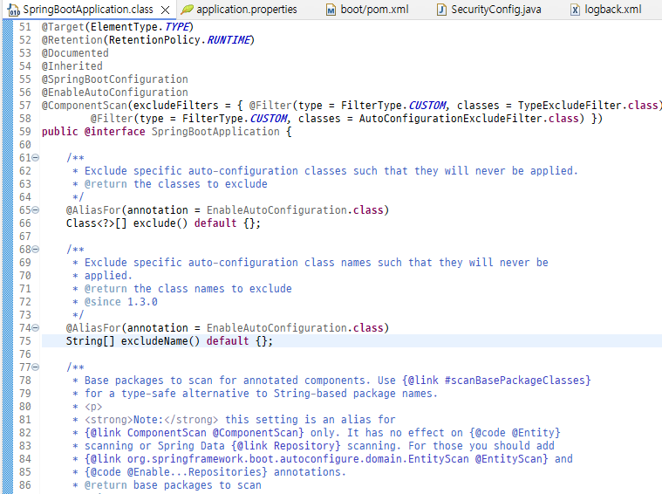Click the XML icon on logback.xml tab
The width and height of the screenshot is (662, 494).
coord(575,10)
